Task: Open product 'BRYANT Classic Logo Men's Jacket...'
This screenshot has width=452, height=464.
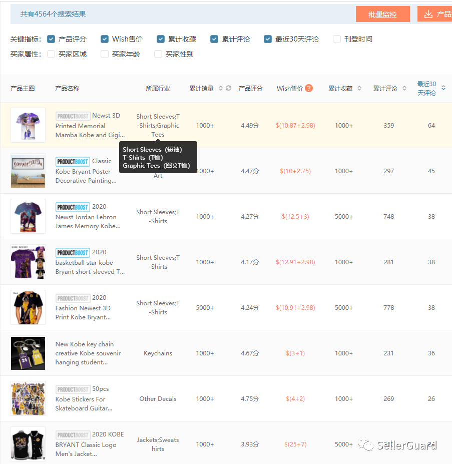Action: click(x=86, y=449)
